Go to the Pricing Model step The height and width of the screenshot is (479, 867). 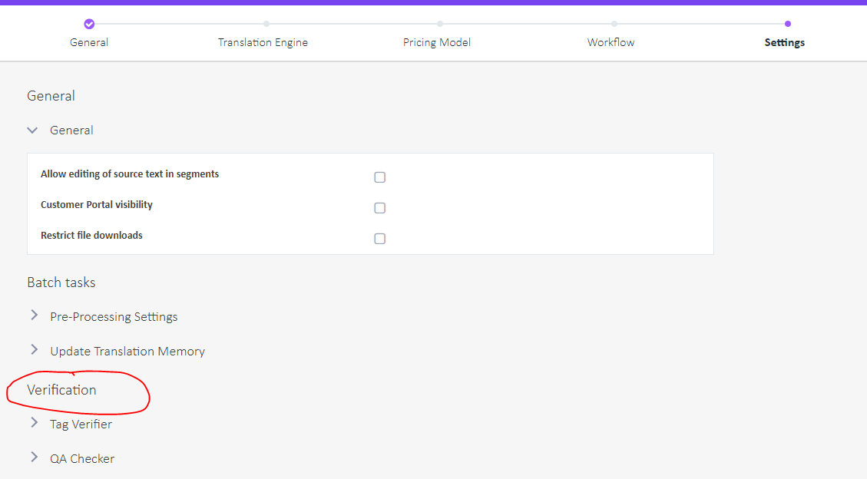pyautogui.click(x=437, y=42)
